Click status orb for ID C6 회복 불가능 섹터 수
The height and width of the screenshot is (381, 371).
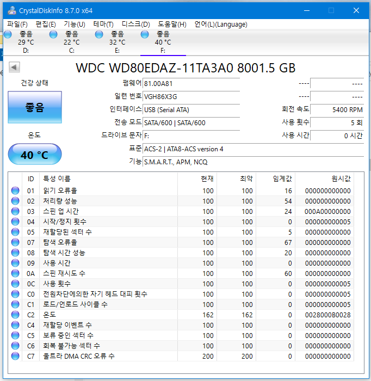point(15,346)
